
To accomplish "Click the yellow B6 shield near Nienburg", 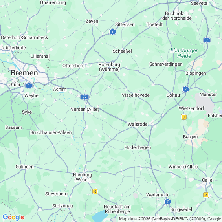I will tap(95, 191).
